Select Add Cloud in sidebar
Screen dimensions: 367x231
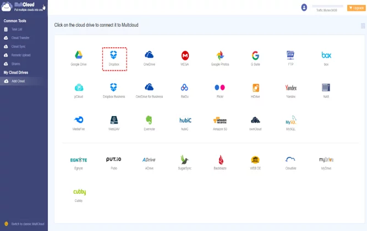[x=24, y=81]
